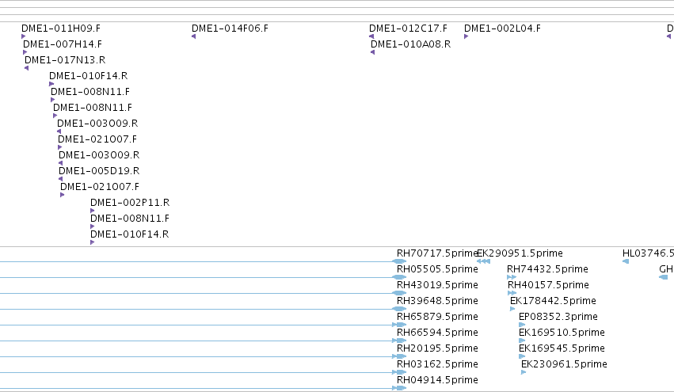The height and width of the screenshot is (392, 674).
Task: Open the EK178442.5prime label
Action: tap(553, 300)
